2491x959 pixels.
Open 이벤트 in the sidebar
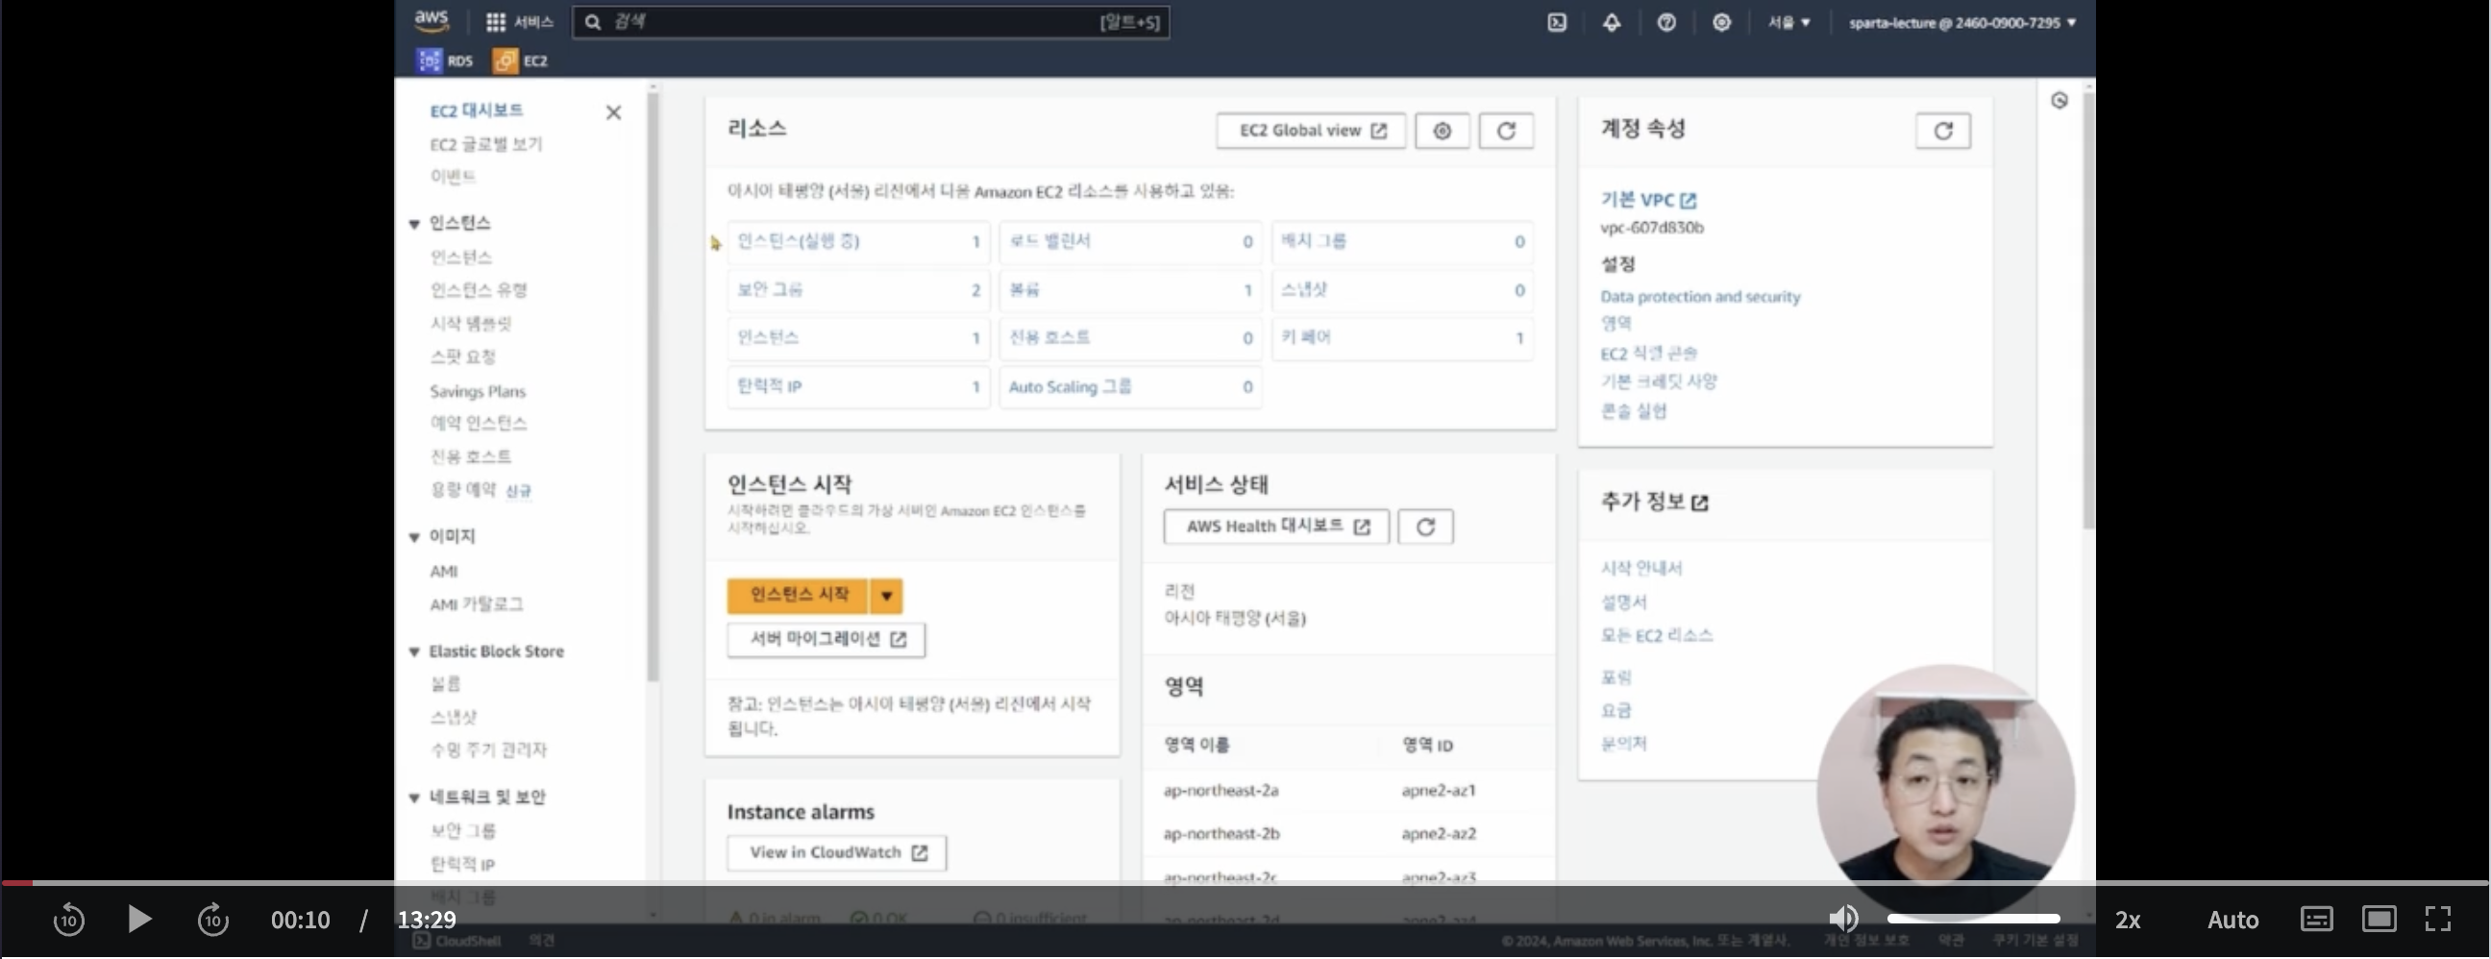coord(453,176)
